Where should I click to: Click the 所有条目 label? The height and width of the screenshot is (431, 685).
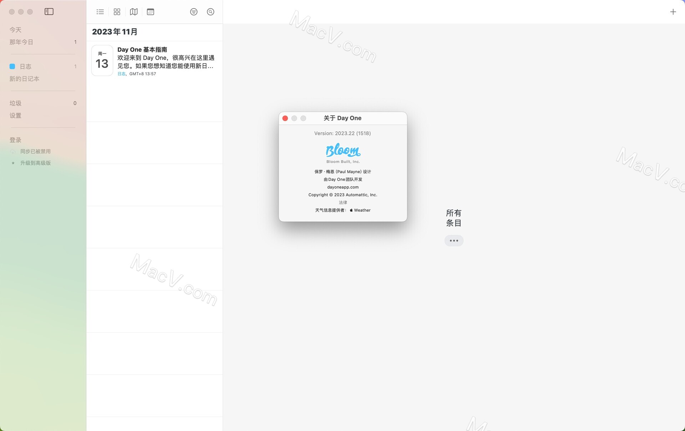[454, 218]
